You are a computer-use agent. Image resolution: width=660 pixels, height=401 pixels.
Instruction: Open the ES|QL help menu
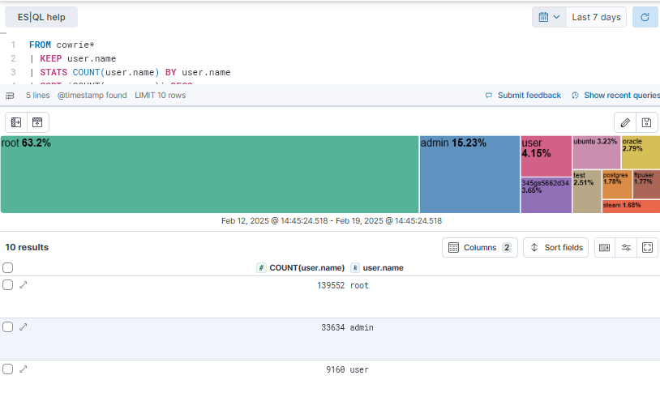[x=41, y=17]
